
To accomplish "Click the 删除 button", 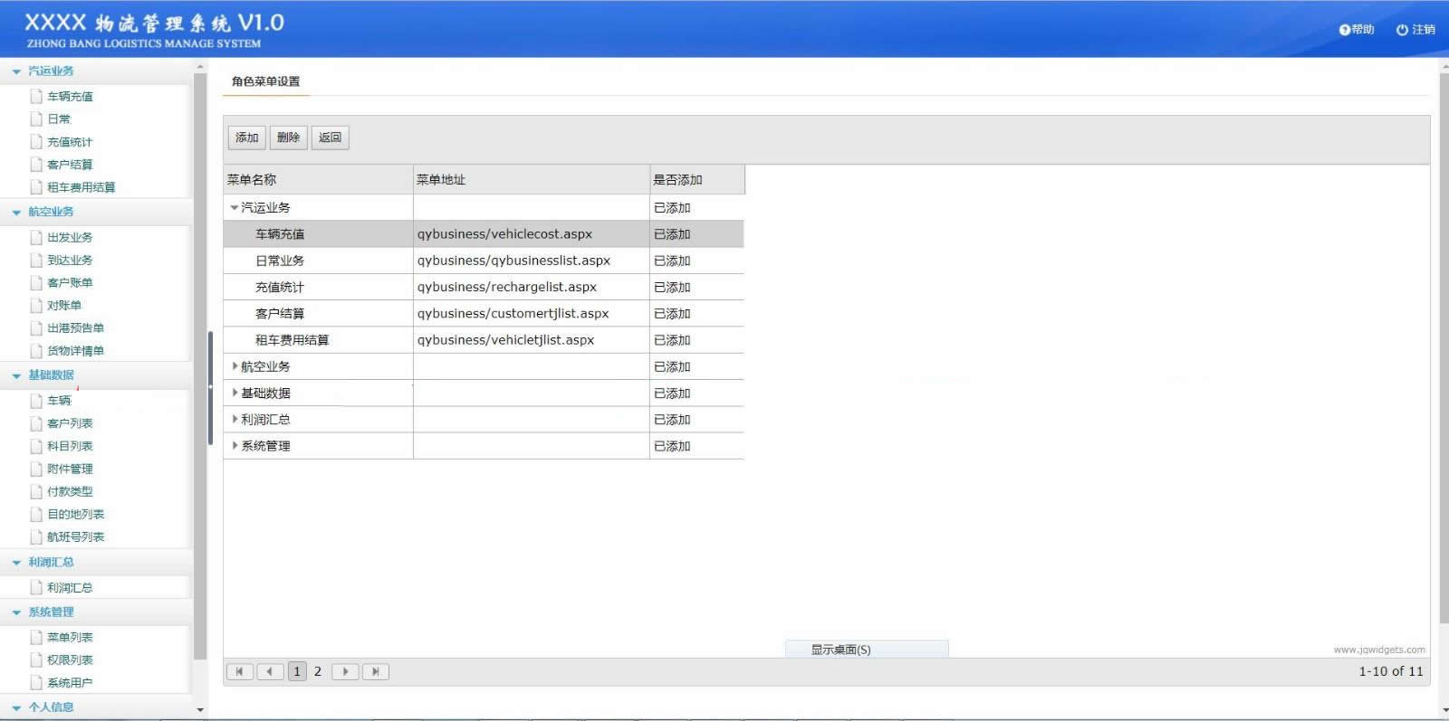I will [288, 138].
